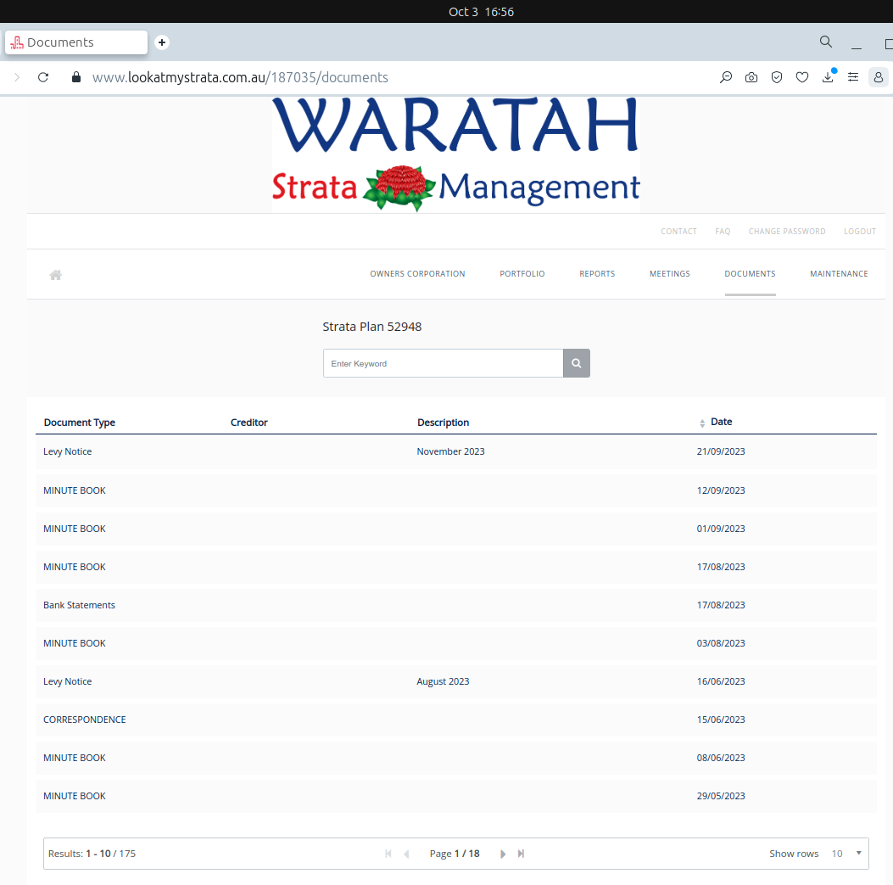Open the Portfolio menu
The height and width of the screenshot is (885, 893).
tap(522, 274)
